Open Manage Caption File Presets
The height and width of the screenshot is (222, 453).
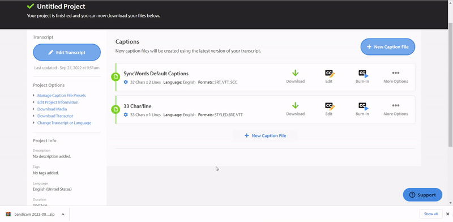pyautogui.click(x=62, y=95)
